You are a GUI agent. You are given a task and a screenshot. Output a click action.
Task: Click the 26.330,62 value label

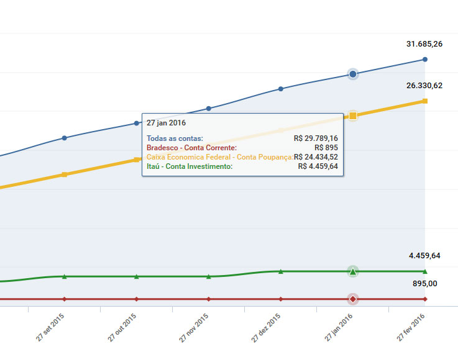[x=424, y=86]
